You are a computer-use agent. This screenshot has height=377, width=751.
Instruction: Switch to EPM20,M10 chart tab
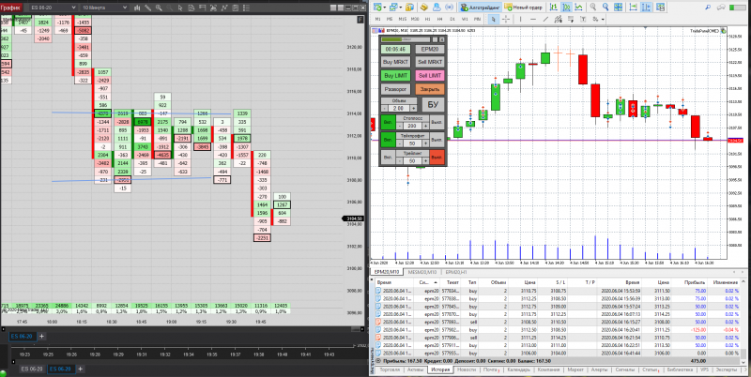point(387,271)
